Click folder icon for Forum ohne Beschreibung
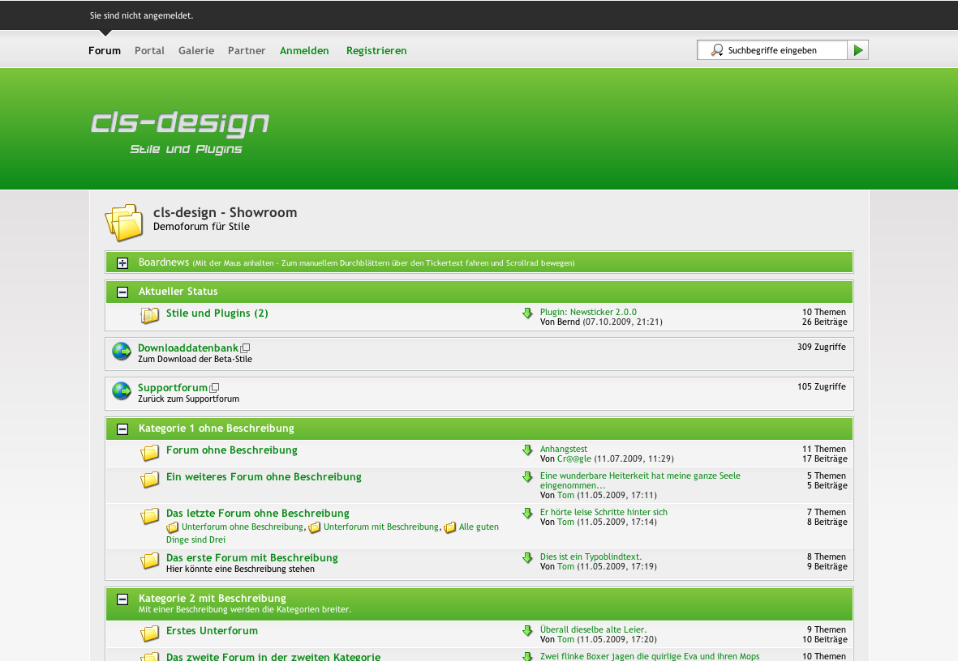Viewport: 958px width, 661px height. [150, 453]
